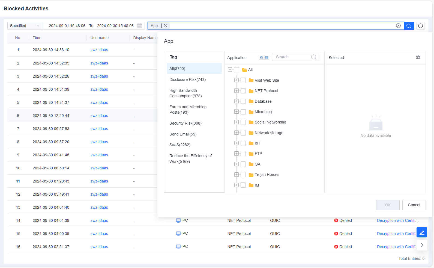
Task: Click the right arrow floating button
Action: pos(422,245)
